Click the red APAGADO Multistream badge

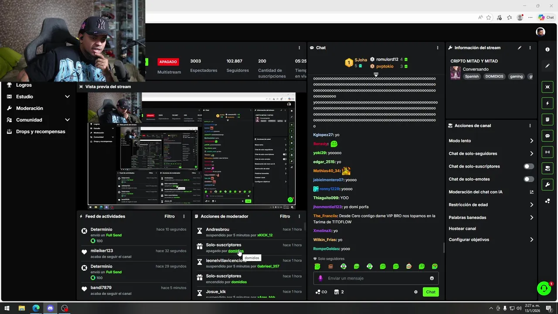tap(168, 62)
